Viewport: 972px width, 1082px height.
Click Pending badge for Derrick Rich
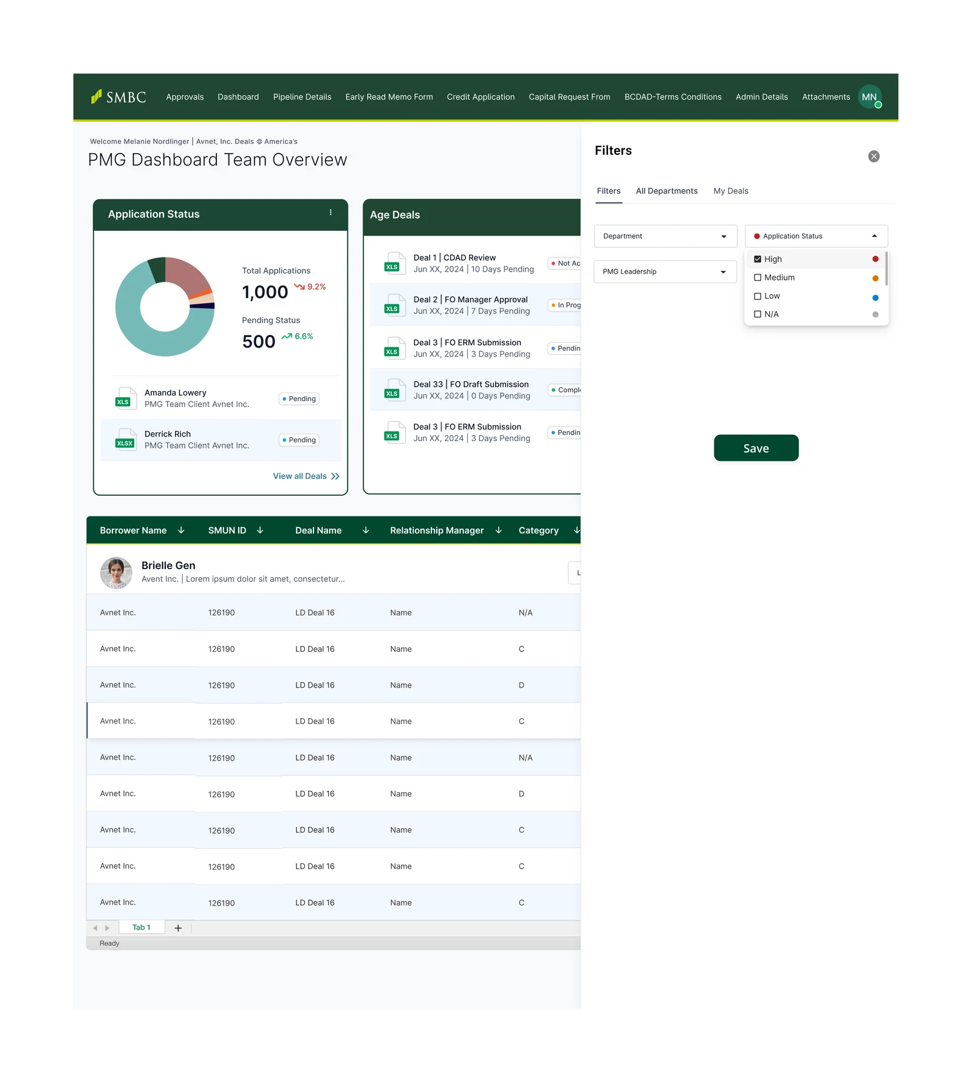click(299, 440)
